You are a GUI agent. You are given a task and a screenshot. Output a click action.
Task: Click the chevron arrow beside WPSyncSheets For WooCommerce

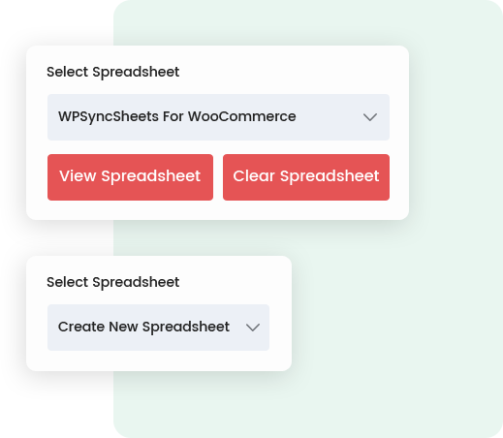point(370,117)
